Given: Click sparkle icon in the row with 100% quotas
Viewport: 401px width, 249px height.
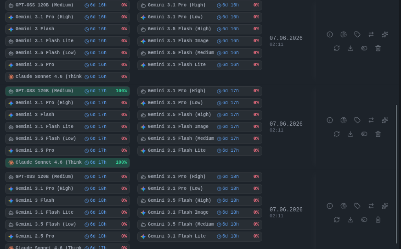Looking at the screenshot, I should [385, 120].
